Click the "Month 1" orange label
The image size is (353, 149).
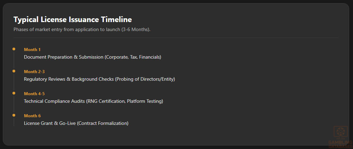(32, 50)
